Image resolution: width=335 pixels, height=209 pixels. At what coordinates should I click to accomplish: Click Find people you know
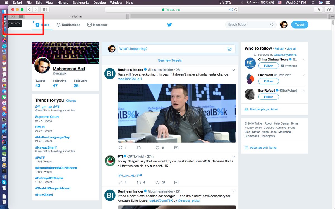264,109
